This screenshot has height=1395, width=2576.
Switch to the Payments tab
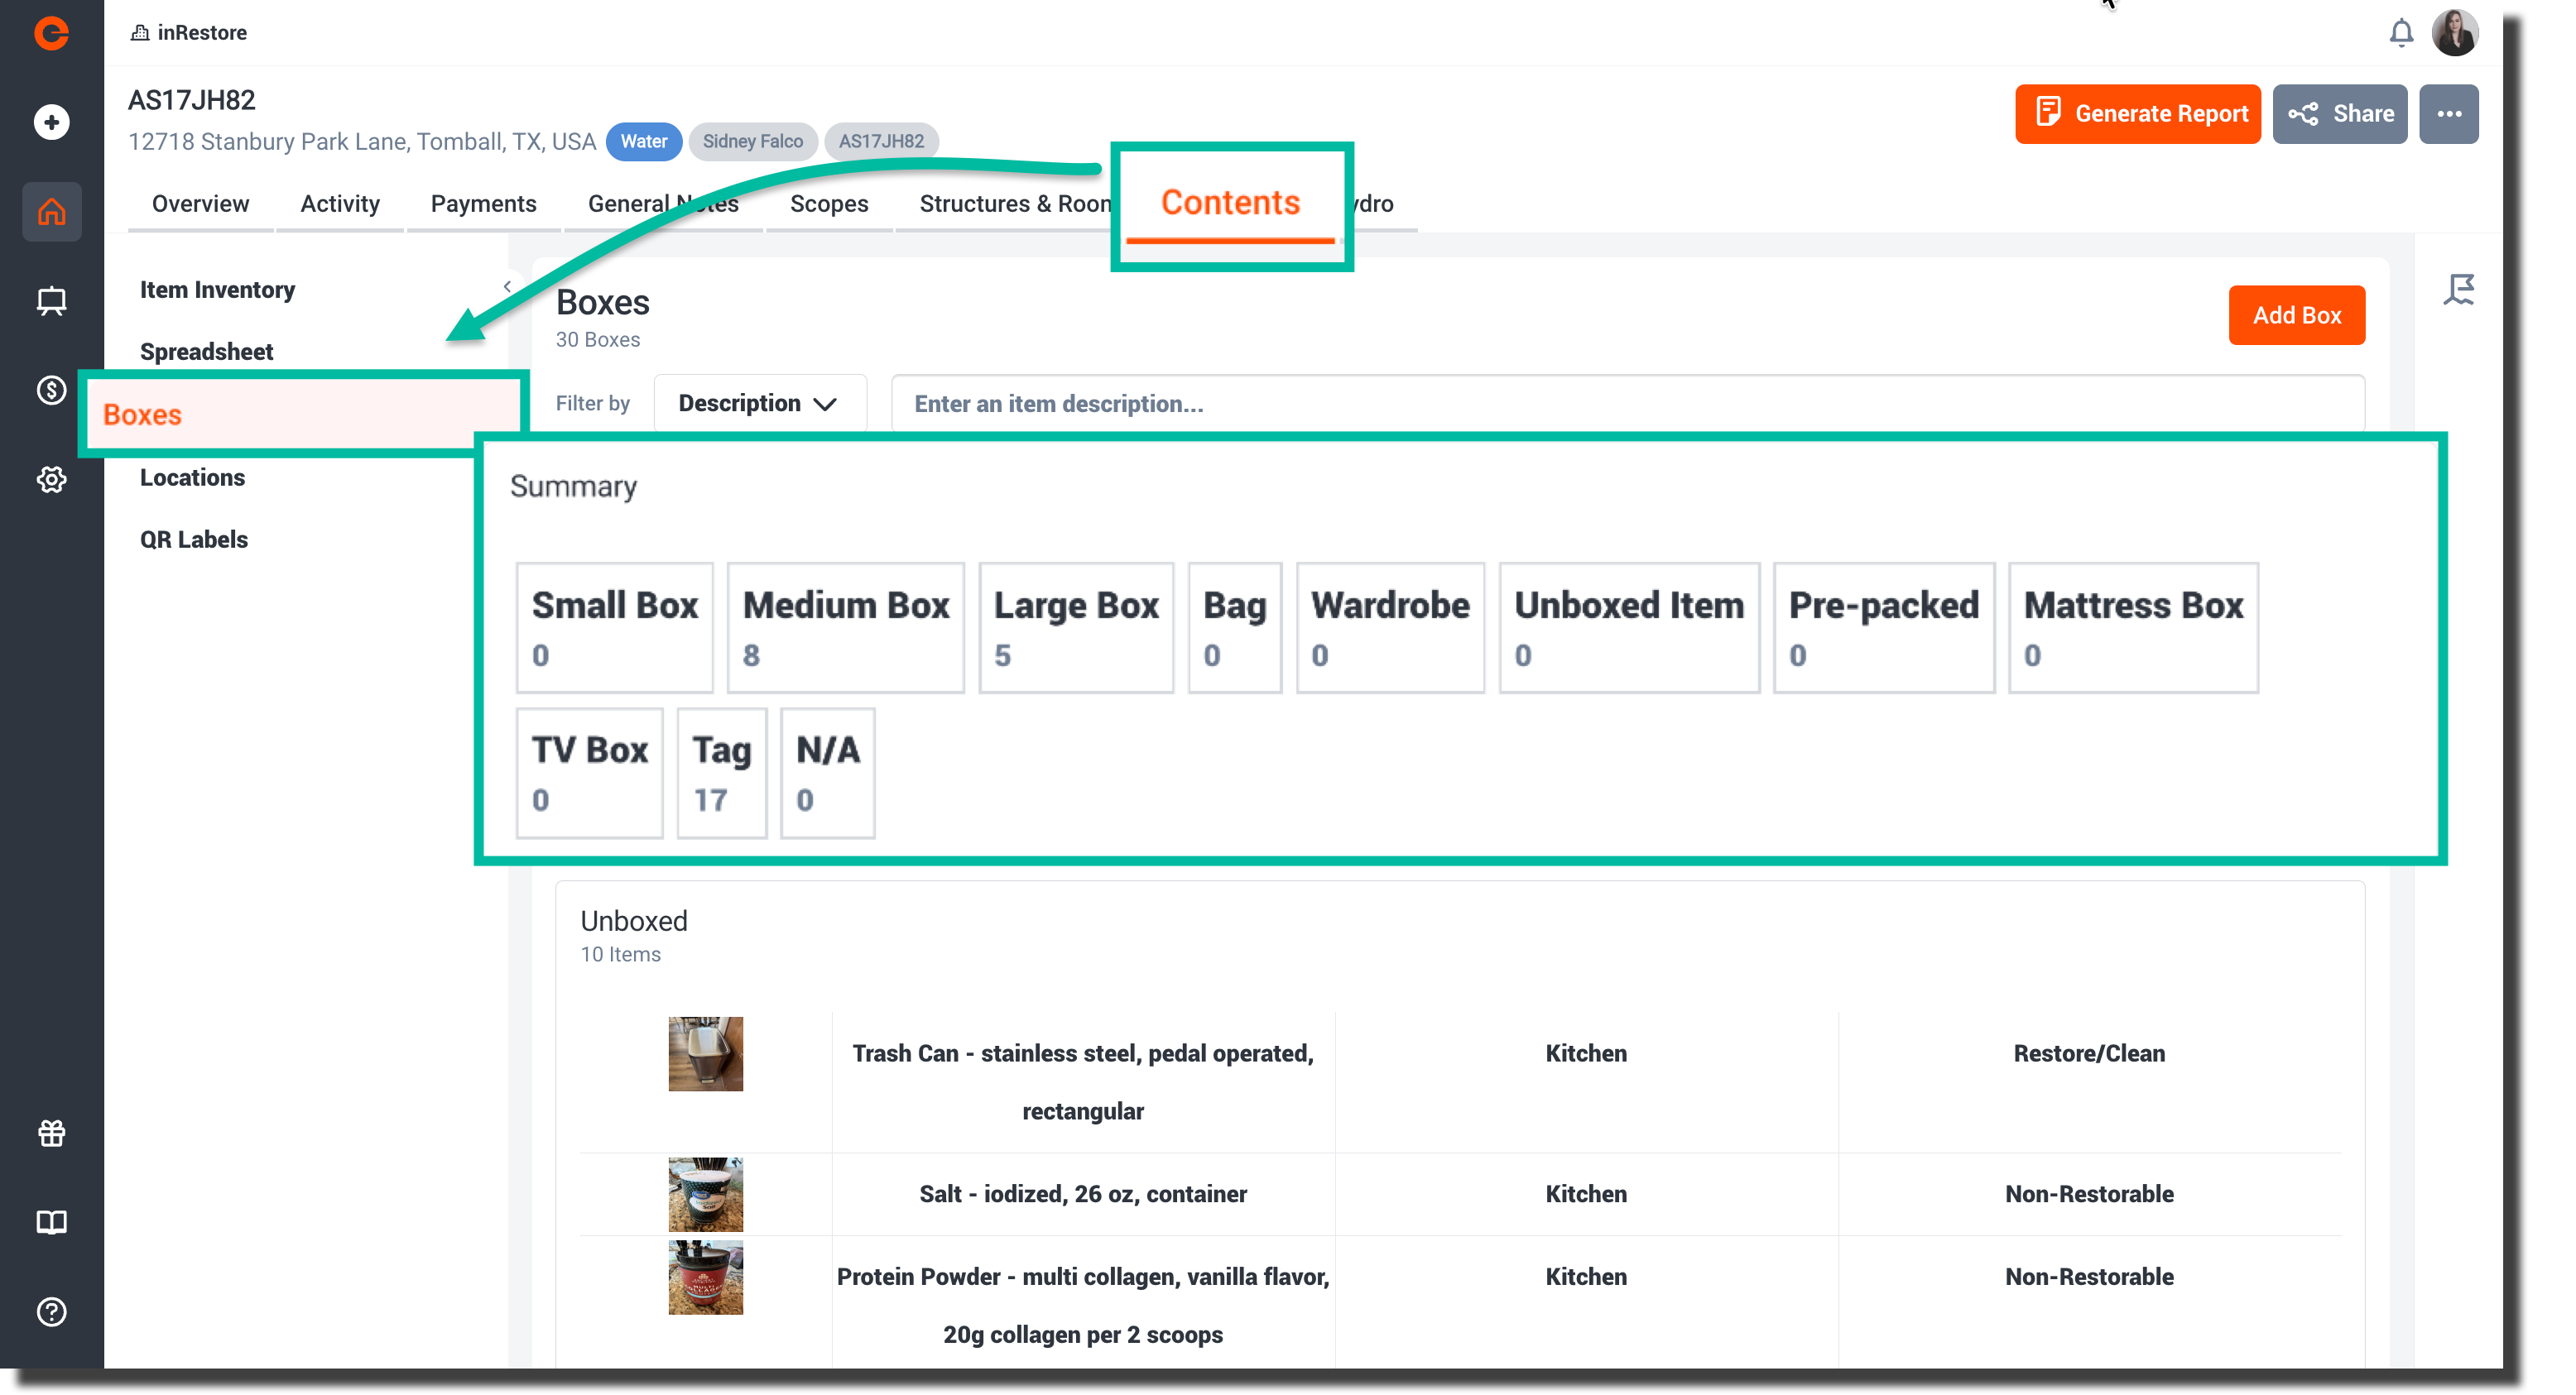tap(483, 204)
